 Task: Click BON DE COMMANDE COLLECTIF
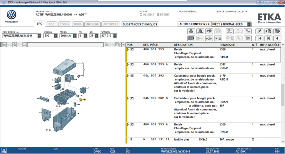coord(232,12)
